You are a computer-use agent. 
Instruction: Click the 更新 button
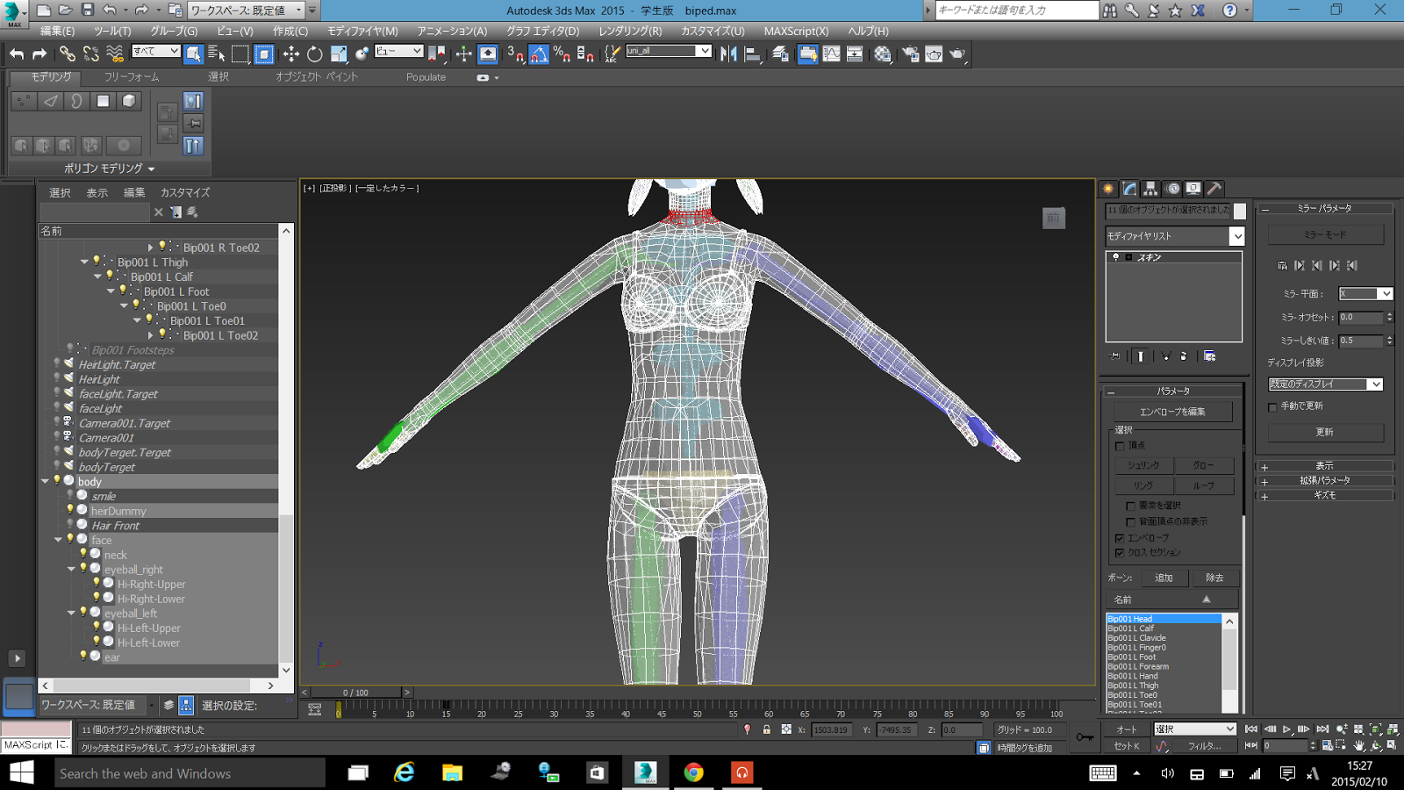[1325, 432]
